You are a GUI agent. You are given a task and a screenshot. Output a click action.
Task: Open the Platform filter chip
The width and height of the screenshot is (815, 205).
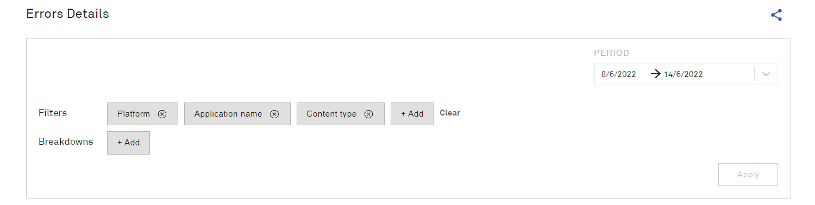(142, 114)
